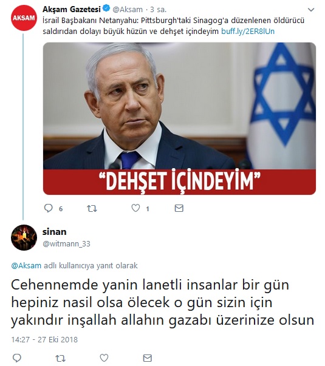
Task: Open the @witmann_33 handle
Action: pos(66,243)
